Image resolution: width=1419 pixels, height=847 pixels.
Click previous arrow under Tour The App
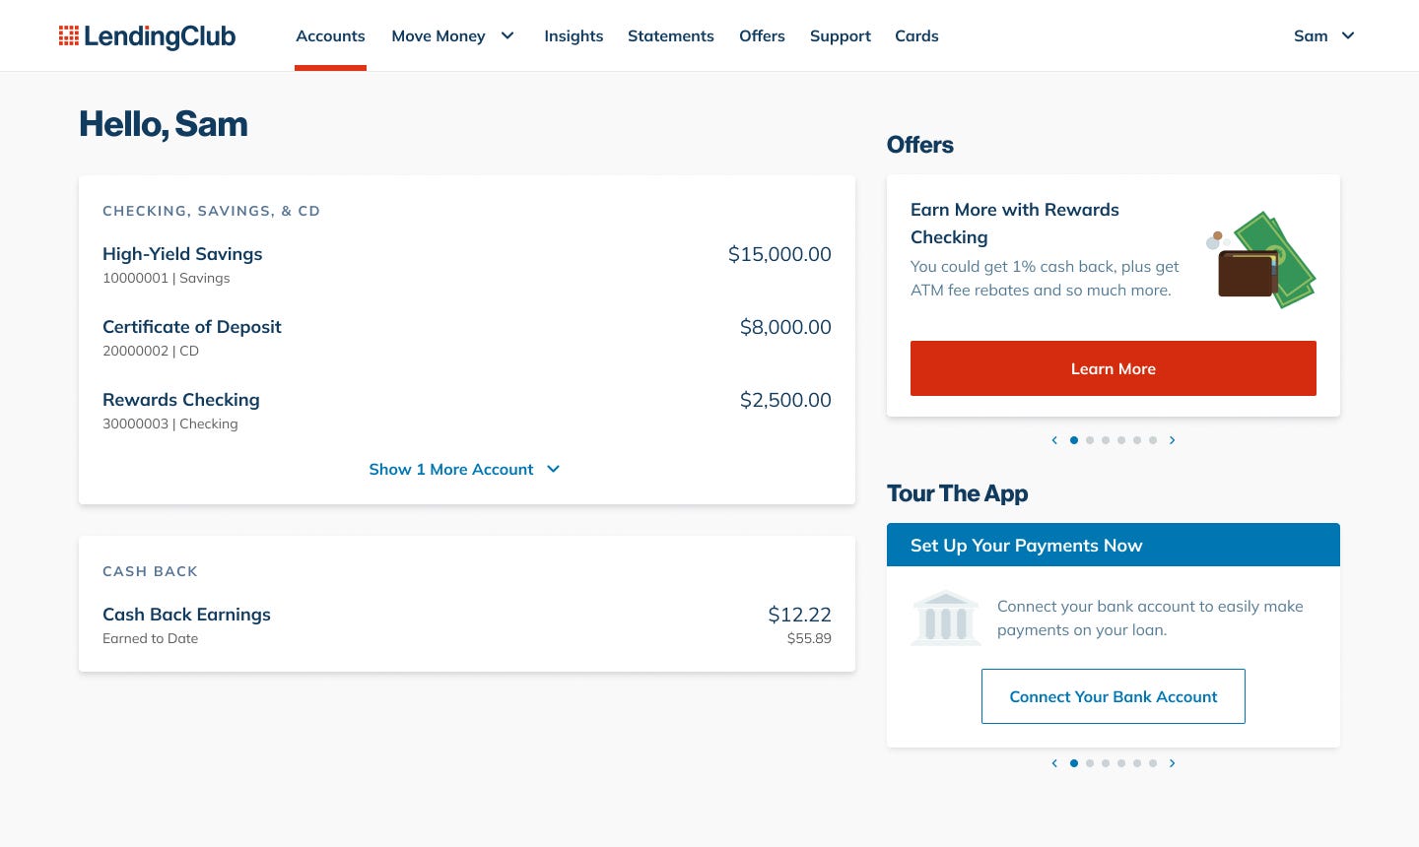(1054, 763)
